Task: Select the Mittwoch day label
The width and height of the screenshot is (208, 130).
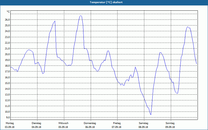Action: [63, 123]
